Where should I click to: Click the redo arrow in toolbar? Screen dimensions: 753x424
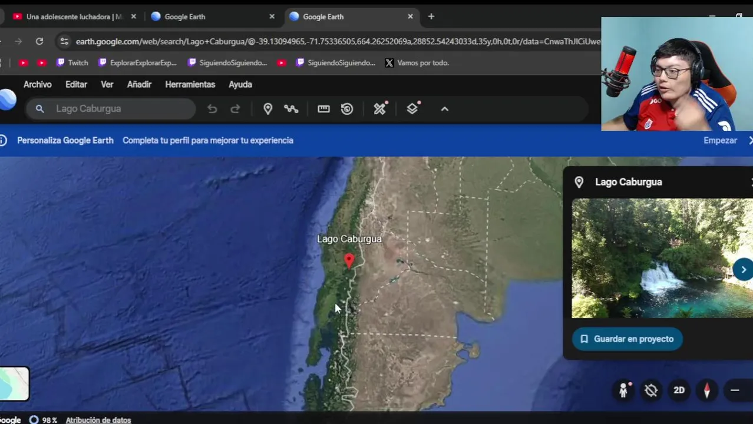235,109
